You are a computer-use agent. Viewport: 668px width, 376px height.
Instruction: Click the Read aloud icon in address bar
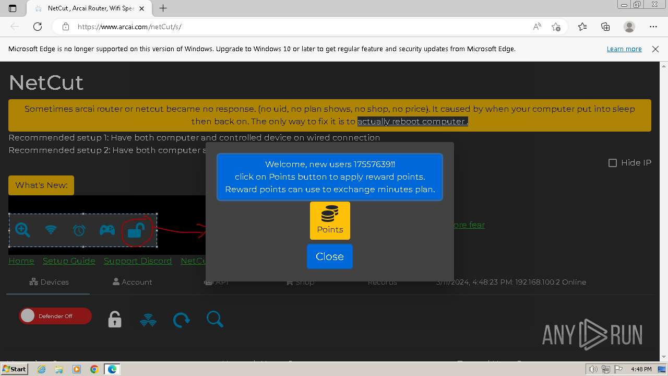[537, 27]
